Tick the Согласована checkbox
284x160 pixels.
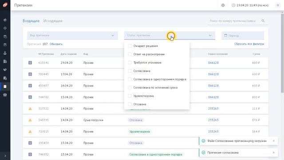130,71
